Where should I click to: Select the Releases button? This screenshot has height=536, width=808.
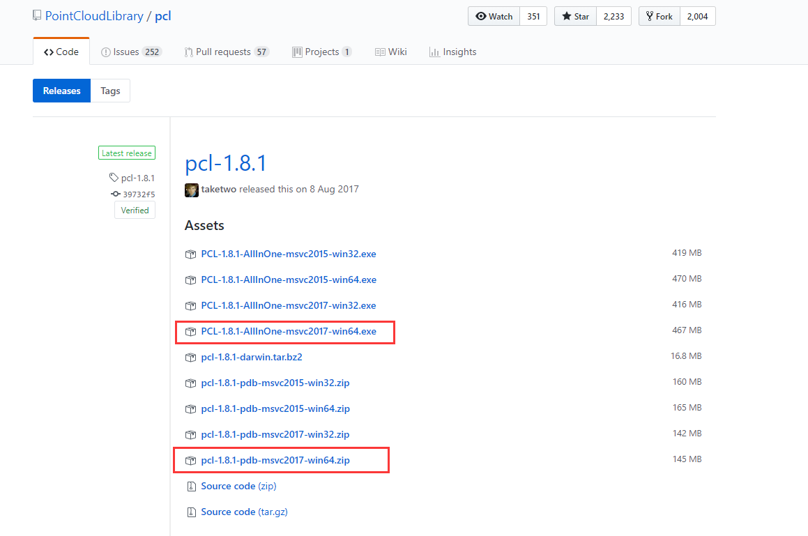click(62, 91)
